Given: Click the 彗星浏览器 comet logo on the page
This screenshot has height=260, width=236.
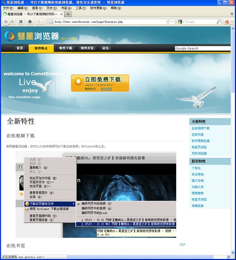Looking at the screenshot, I should (10, 36).
